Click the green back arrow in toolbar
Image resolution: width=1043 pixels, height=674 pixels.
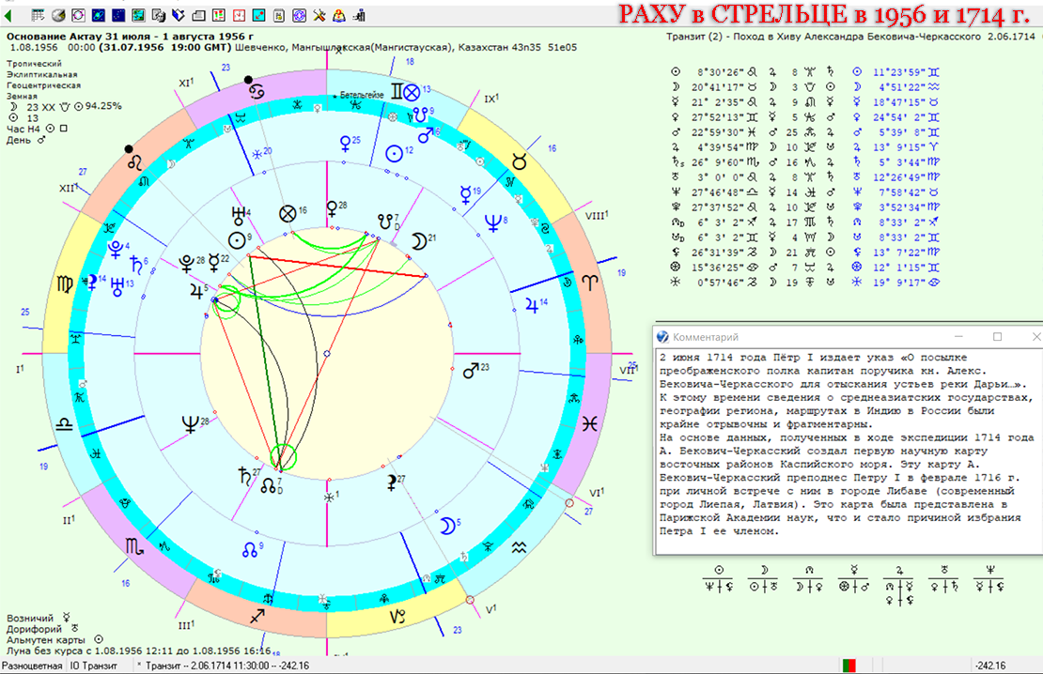8,16
